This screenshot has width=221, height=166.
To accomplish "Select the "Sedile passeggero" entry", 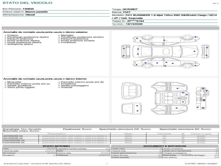I will coord(75,85).
